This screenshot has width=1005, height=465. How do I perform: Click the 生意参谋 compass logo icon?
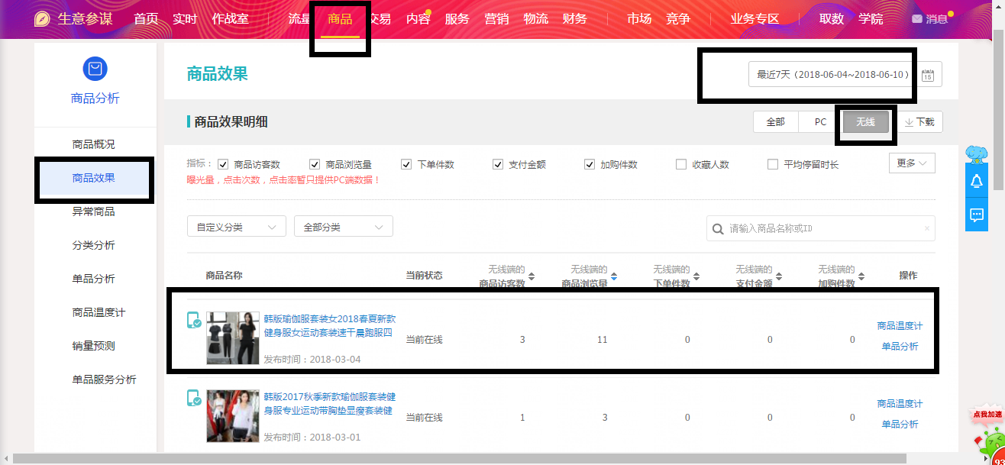click(43, 19)
